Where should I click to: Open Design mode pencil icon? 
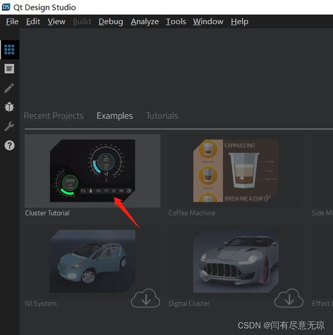pyautogui.click(x=9, y=88)
